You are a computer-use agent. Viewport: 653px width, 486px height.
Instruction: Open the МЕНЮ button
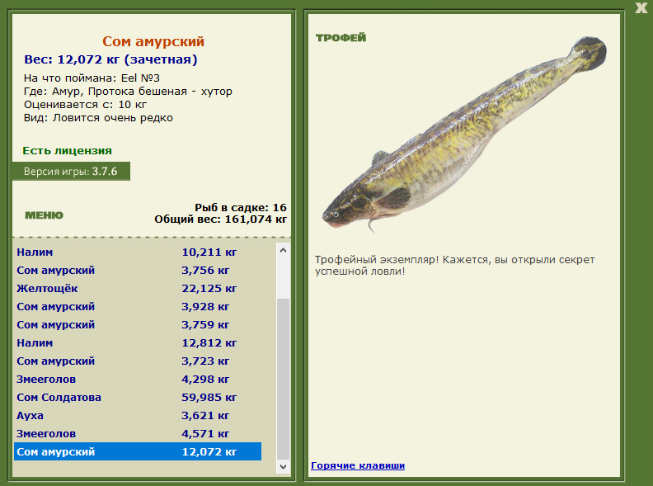[x=45, y=215]
